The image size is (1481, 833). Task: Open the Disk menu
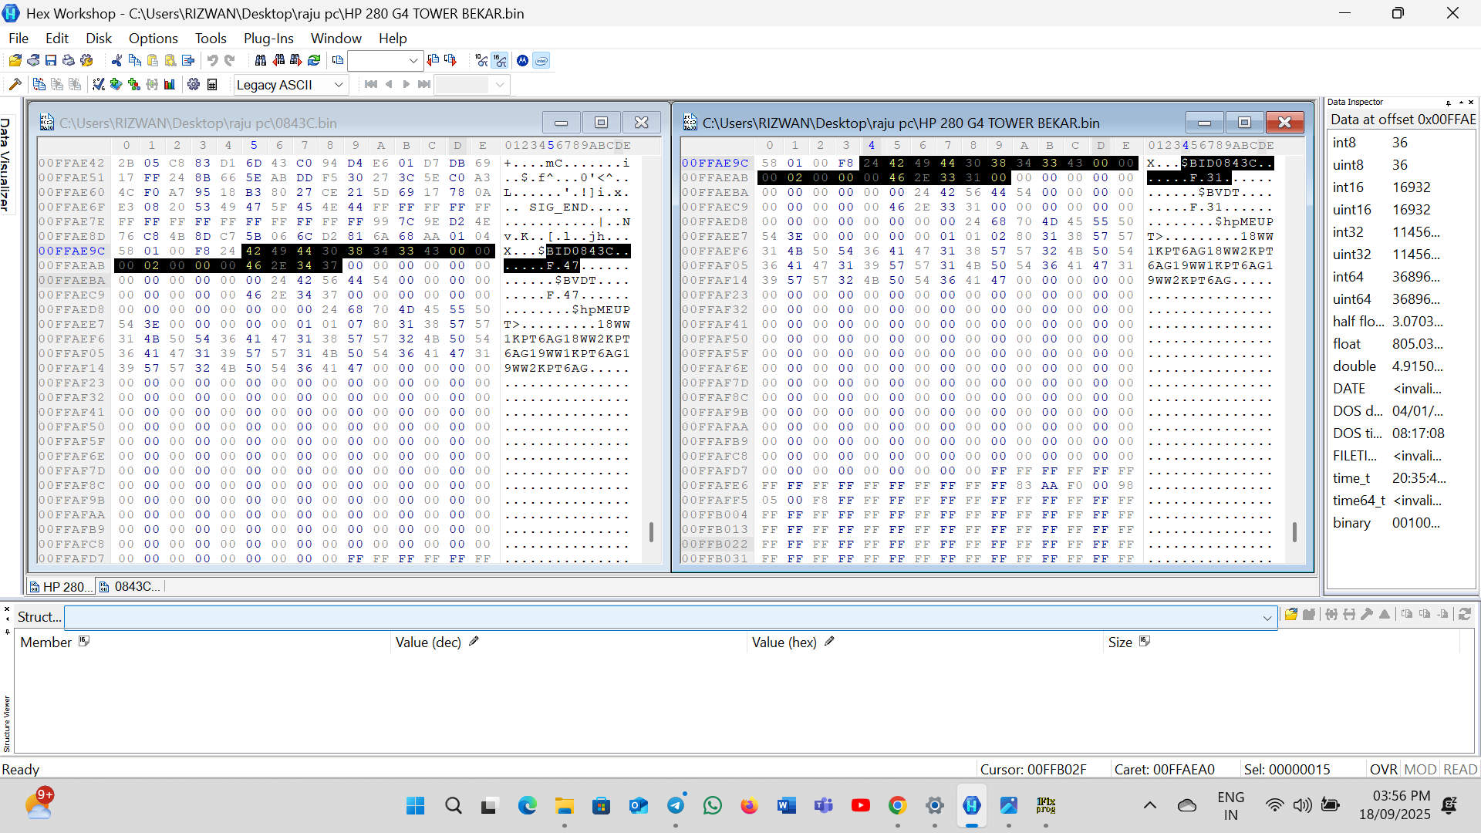tap(99, 38)
